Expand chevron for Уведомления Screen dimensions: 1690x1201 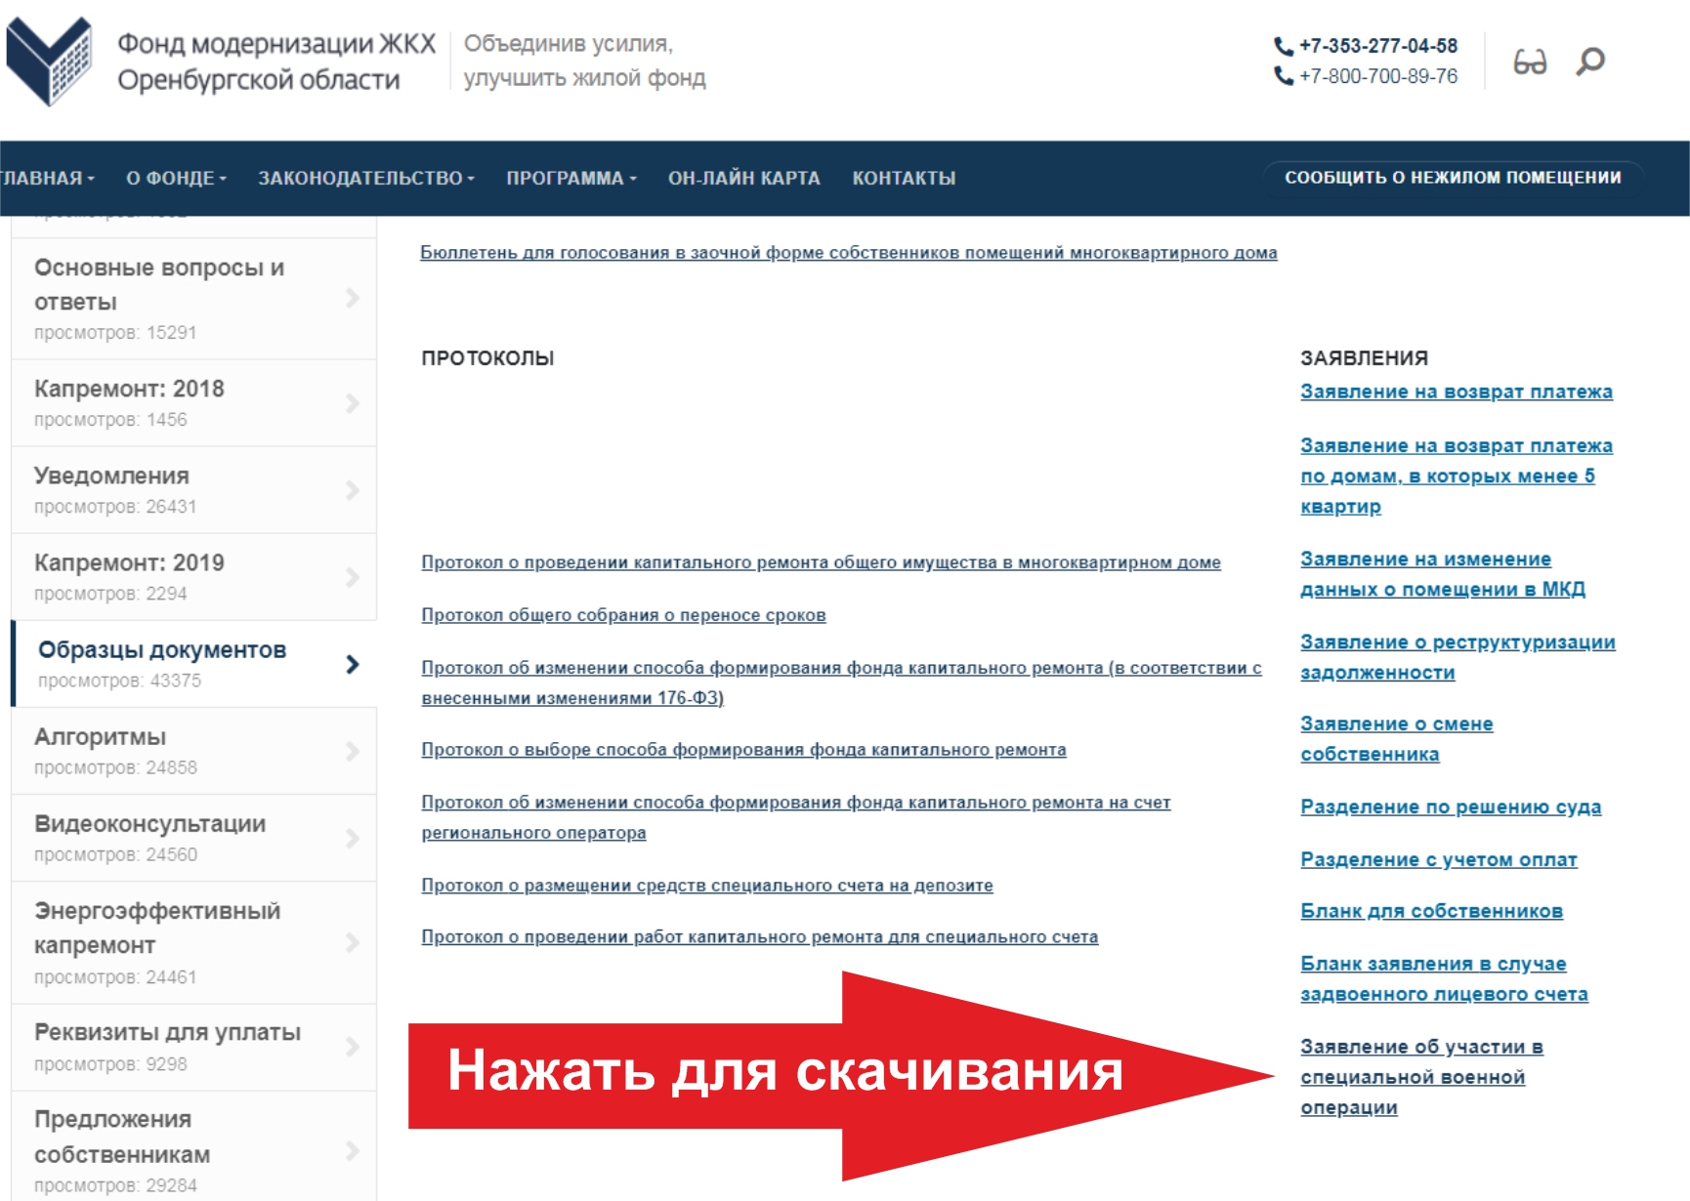point(353,489)
